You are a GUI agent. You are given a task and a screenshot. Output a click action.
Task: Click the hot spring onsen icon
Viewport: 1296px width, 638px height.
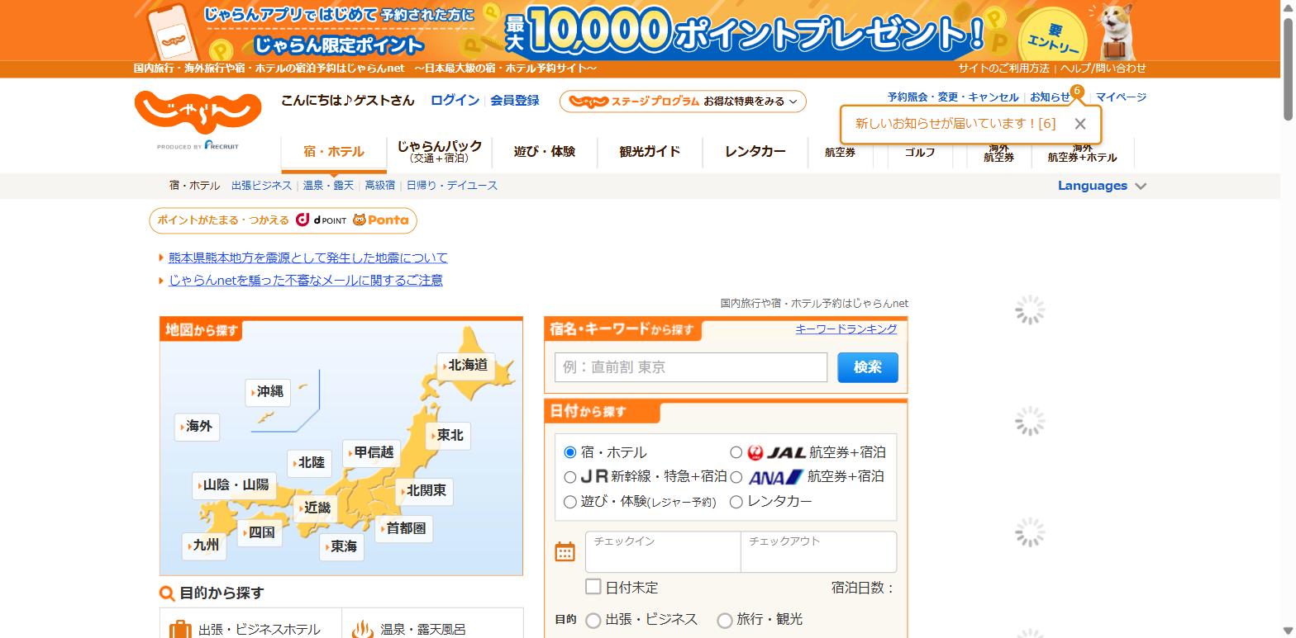[363, 629]
